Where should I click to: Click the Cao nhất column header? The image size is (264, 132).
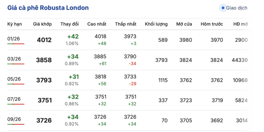[x=97, y=24]
